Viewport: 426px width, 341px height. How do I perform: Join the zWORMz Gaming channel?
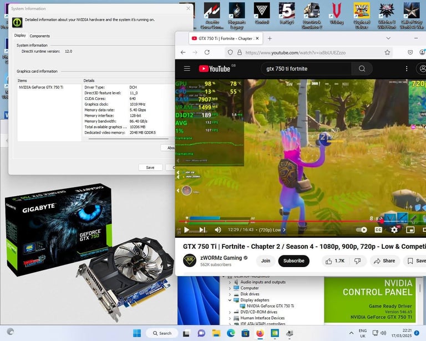coord(266,261)
